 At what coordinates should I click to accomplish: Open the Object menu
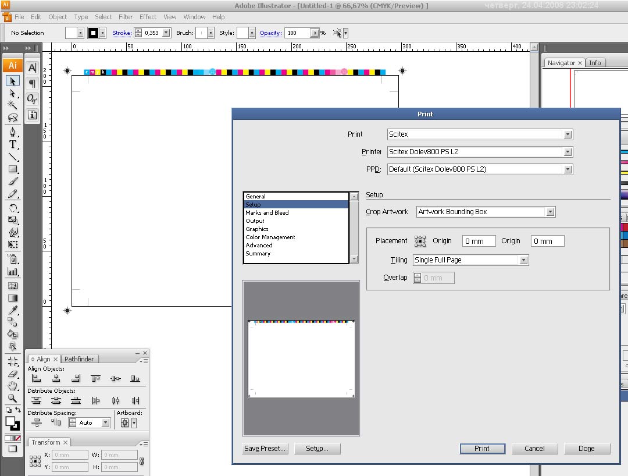(x=58, y=17)
